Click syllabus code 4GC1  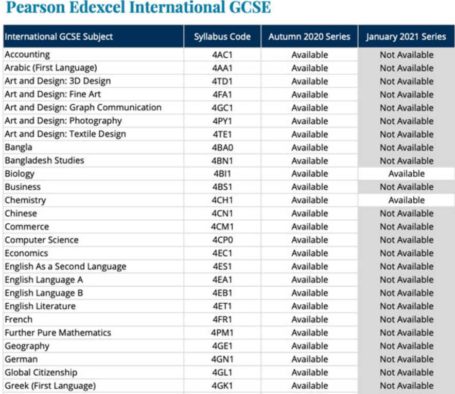222,108
